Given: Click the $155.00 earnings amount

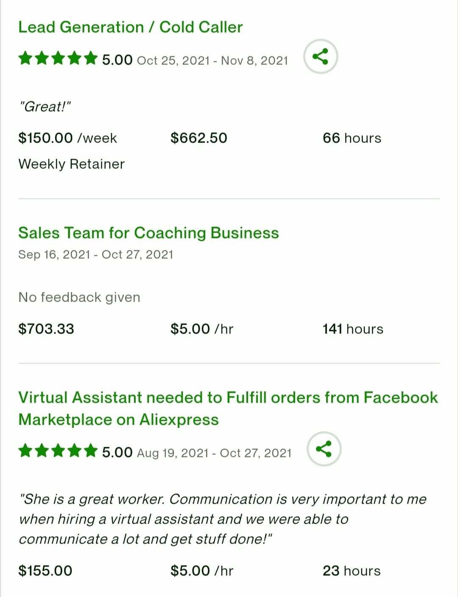Looking at the screenshot, I should coord(45,571).
